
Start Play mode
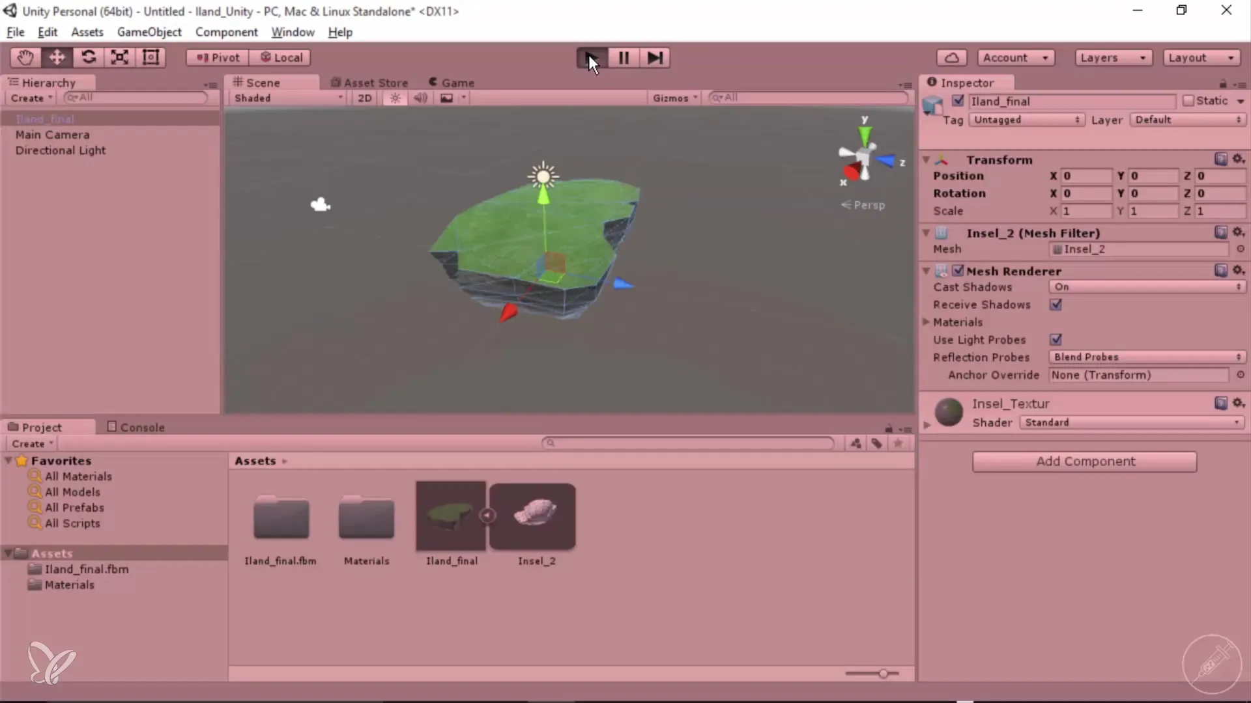click(x=592, y=58)
